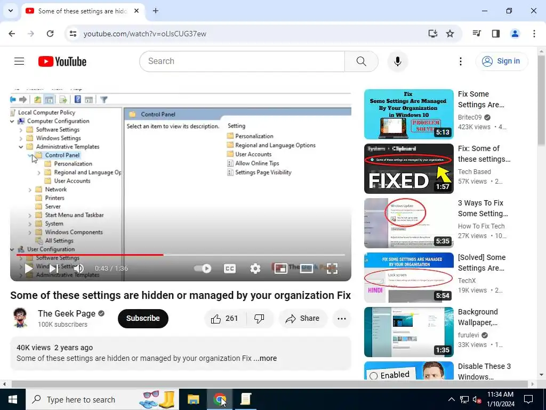
Task: Enter full screen video
Action: [x=332, y=269]
